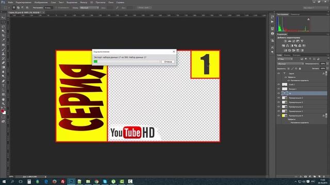Image resolution: width=330 pixels, height=185 pixels.
Task: Select the Eraser tool
Action: point(3,63)
